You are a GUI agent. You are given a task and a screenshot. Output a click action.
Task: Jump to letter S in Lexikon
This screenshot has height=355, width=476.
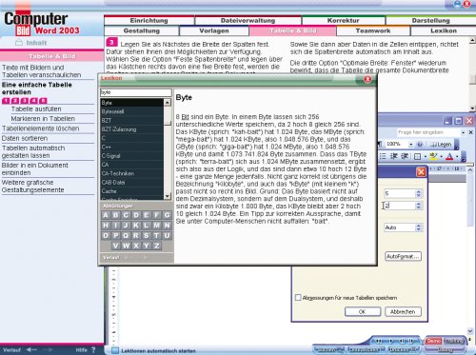point(147,236)
